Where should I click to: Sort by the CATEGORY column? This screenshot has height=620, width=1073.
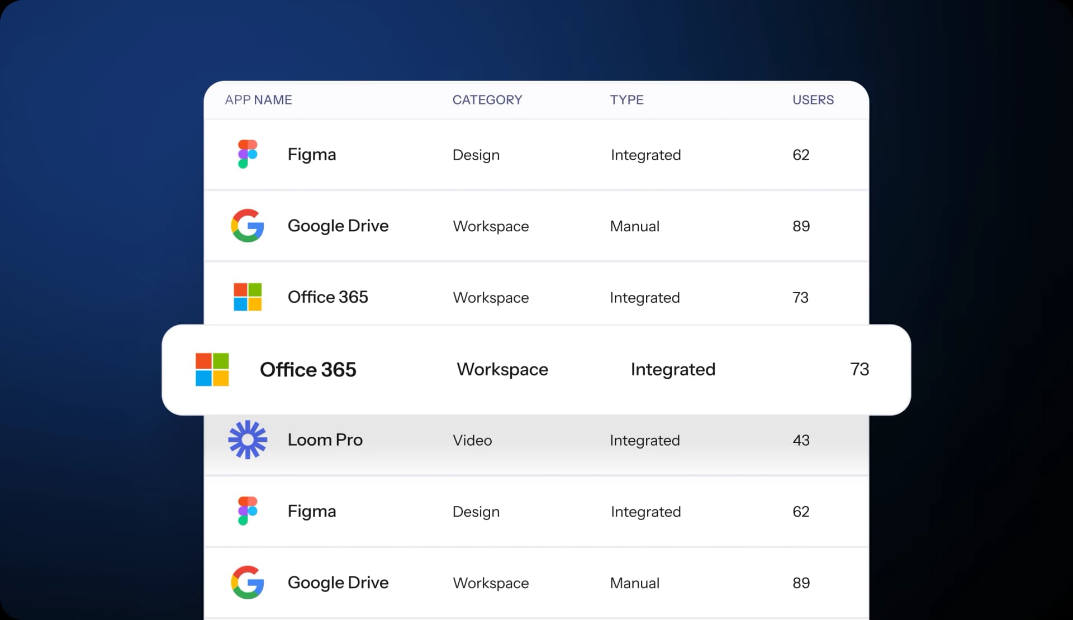[x=487, y=99]
